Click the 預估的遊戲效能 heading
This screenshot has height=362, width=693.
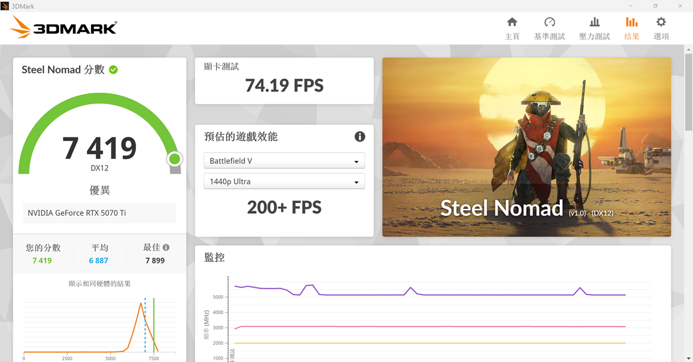241,137
